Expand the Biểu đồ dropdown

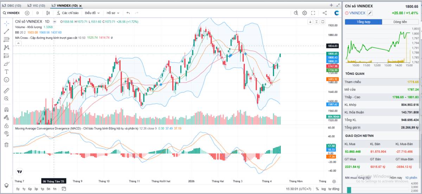click(92, 13)
